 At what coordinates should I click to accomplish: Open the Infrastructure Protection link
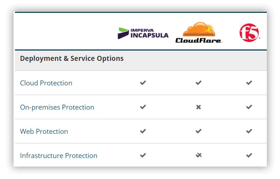coord(58,156)
